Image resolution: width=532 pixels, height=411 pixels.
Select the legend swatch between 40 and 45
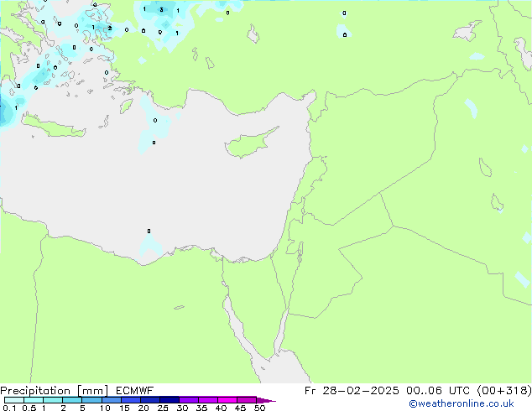click(x=227, y=400)
